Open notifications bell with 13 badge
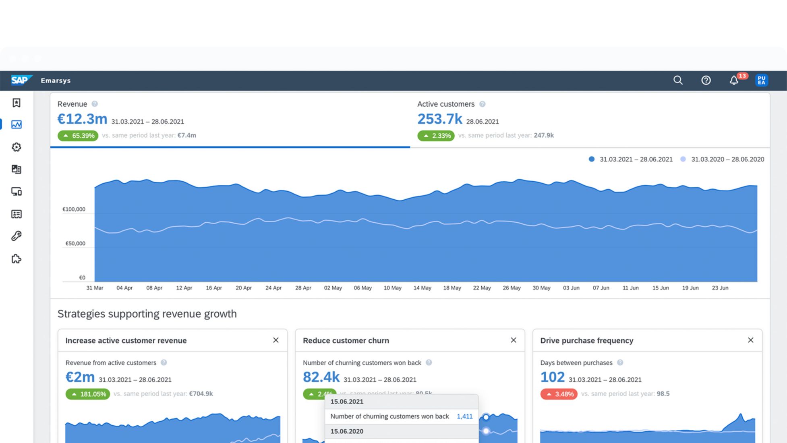 click(x=734, y=80)
